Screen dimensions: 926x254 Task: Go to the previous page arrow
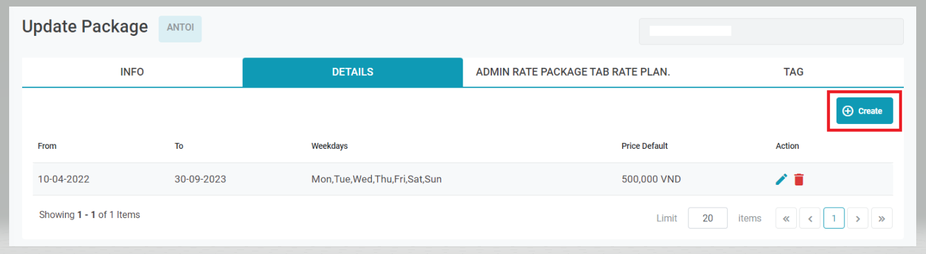(810, 219)
